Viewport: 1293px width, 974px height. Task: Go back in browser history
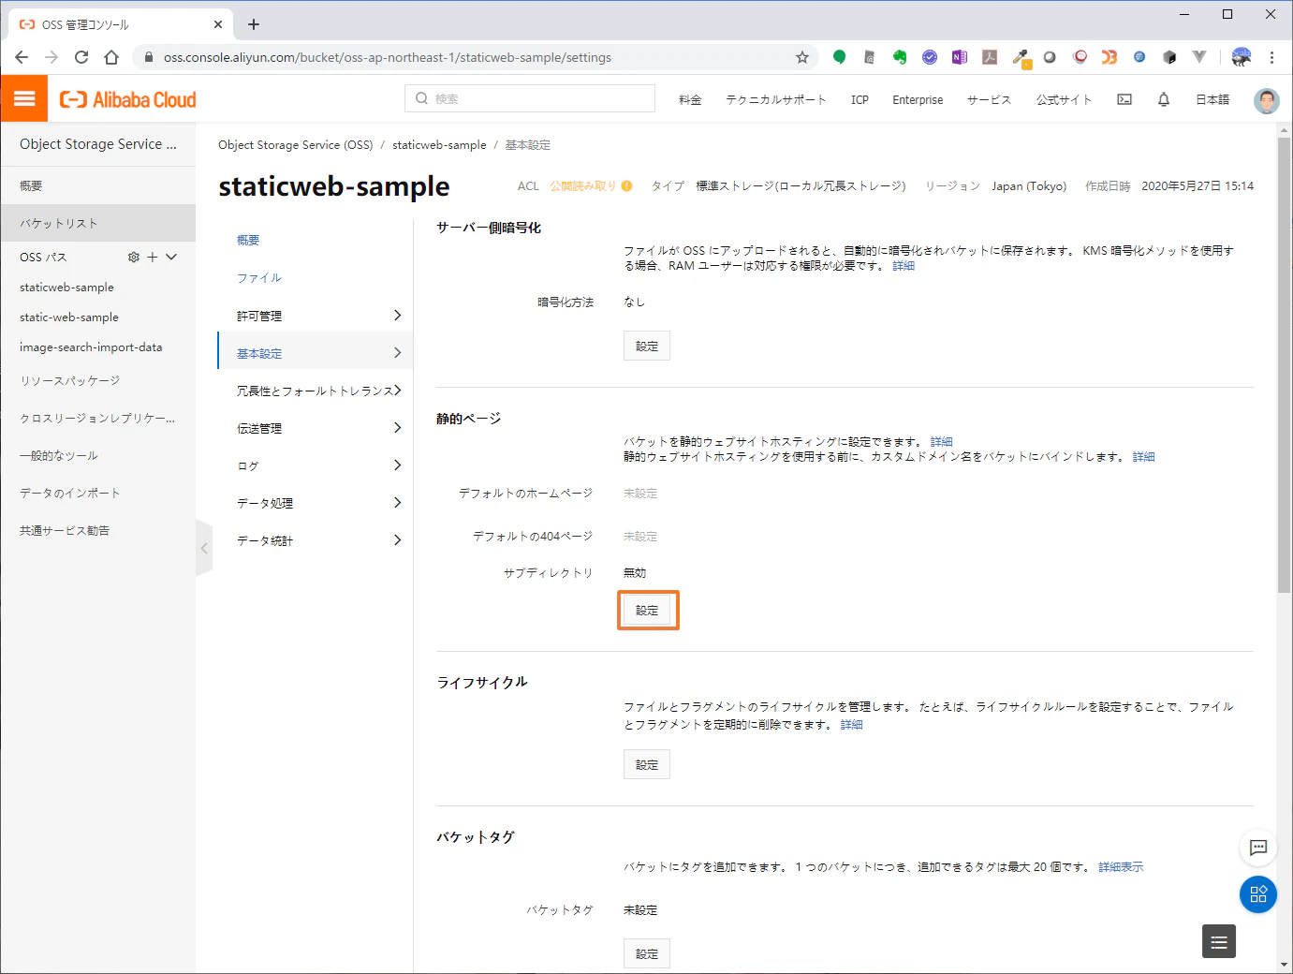pyautogui.click(x=22, y=57)
